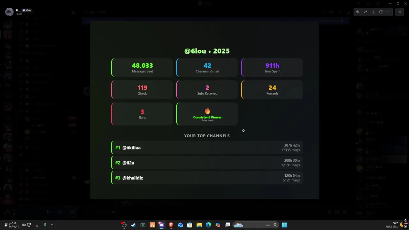Click the Consistent Viewer badge card
This screenshot has width=409, height=230.
(x=207, y=114)
